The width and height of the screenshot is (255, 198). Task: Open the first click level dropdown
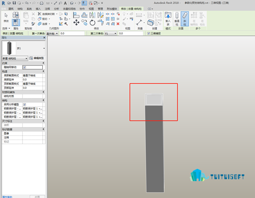52,33
